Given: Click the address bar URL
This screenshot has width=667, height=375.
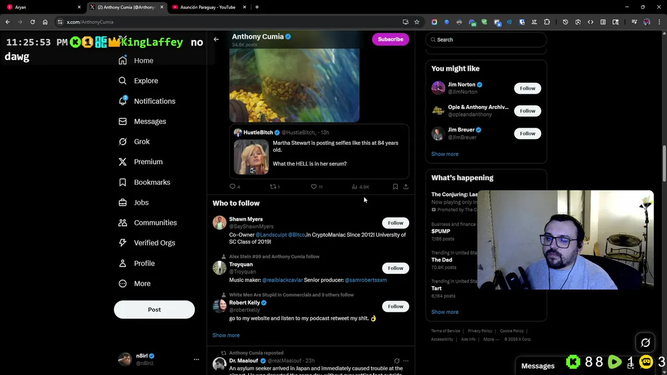Looking at the screenshot, I should point(90,22).
